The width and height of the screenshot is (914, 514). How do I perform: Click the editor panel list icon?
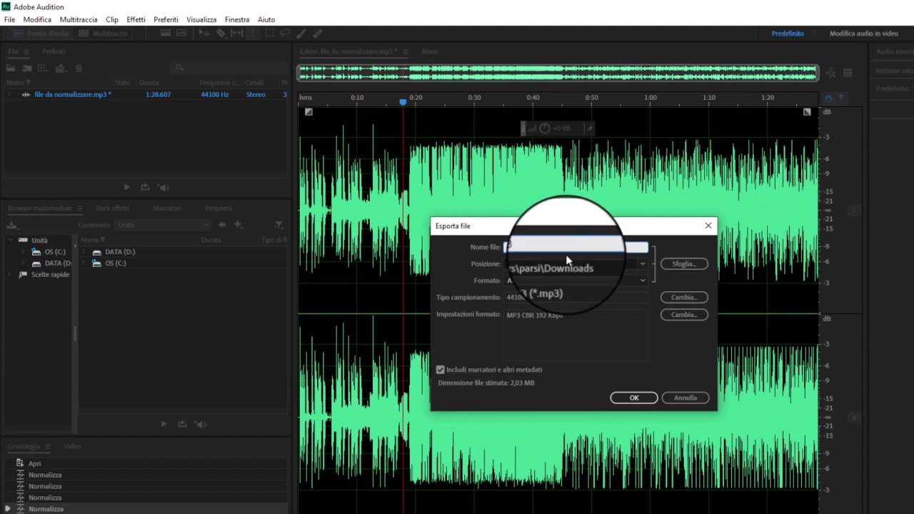pos(848,73)
